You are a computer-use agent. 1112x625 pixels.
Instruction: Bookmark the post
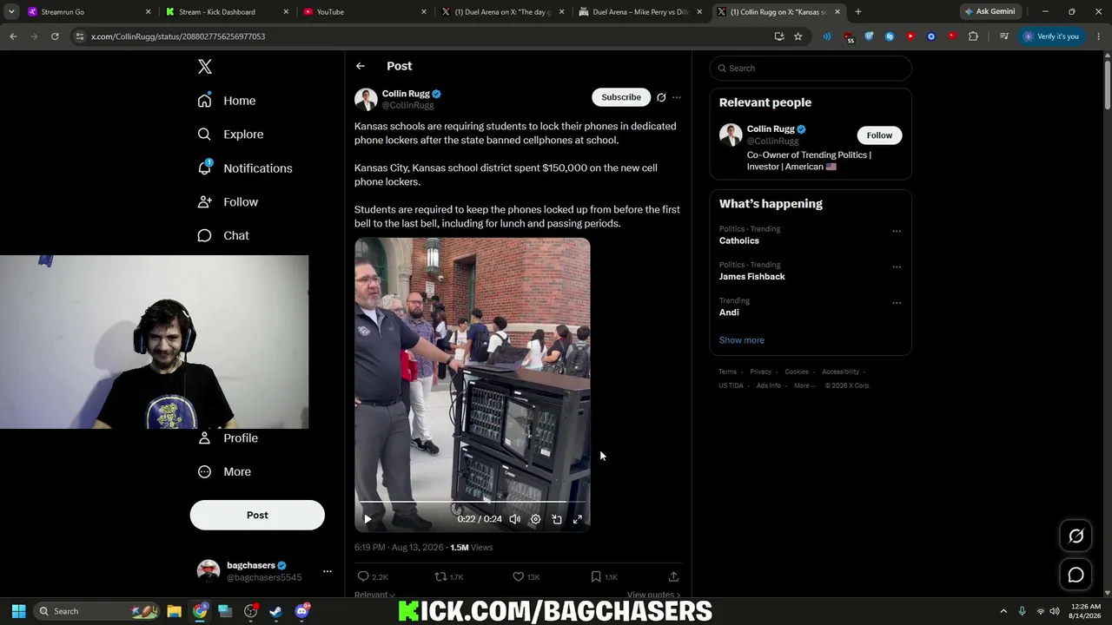coord(596,576)
